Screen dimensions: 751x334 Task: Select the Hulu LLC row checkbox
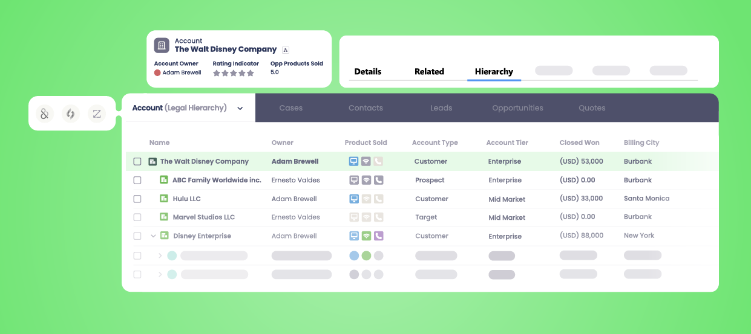[137, 199]
